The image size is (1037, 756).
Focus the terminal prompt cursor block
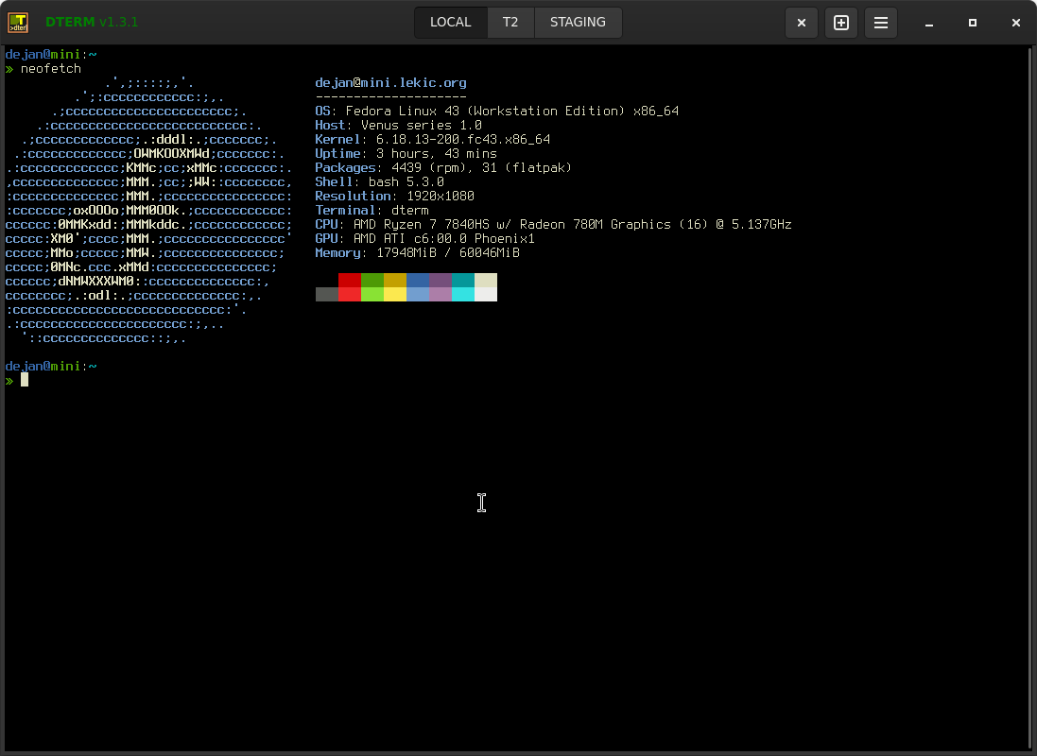(x=25, y=380)
